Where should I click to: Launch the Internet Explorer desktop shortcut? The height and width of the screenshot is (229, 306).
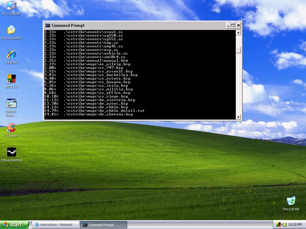coord(11,57)
